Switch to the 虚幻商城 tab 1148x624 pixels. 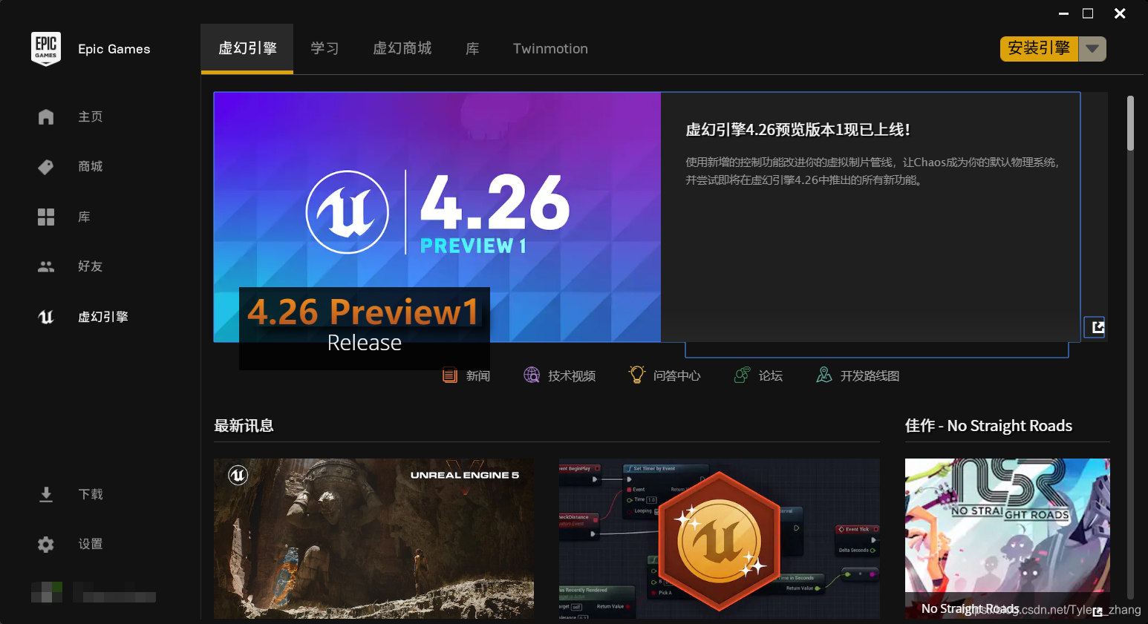[x=402, y=48]
